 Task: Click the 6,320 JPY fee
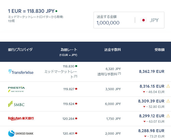pos(113,69)
